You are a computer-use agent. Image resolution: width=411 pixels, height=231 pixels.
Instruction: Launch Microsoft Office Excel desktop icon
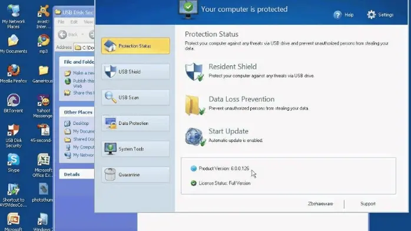click(x=43, y=165)
